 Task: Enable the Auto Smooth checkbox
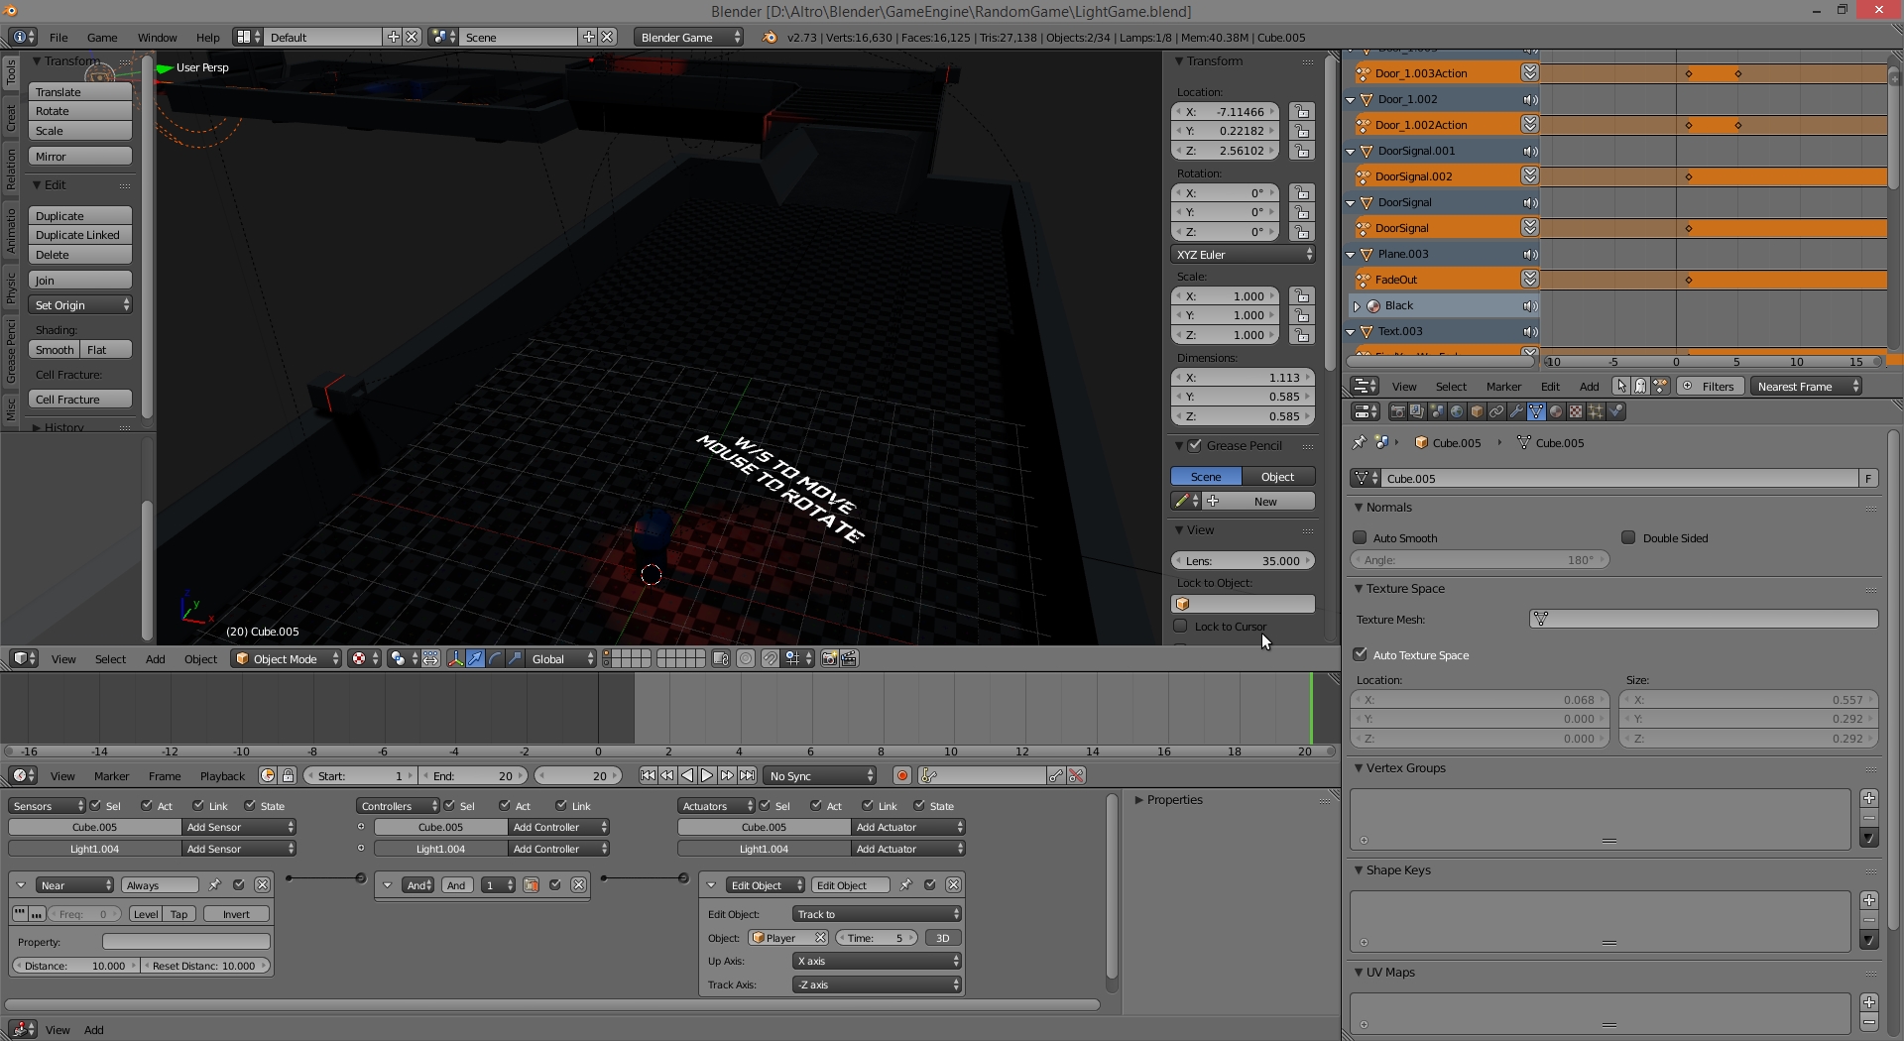coord(1361,538)
